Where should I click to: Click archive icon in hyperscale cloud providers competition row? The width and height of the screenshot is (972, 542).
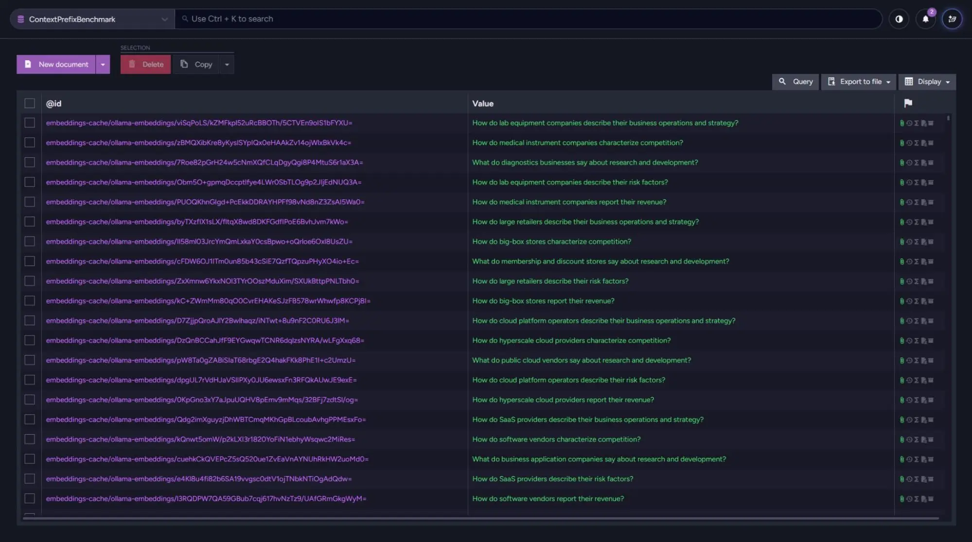(931, 340)
